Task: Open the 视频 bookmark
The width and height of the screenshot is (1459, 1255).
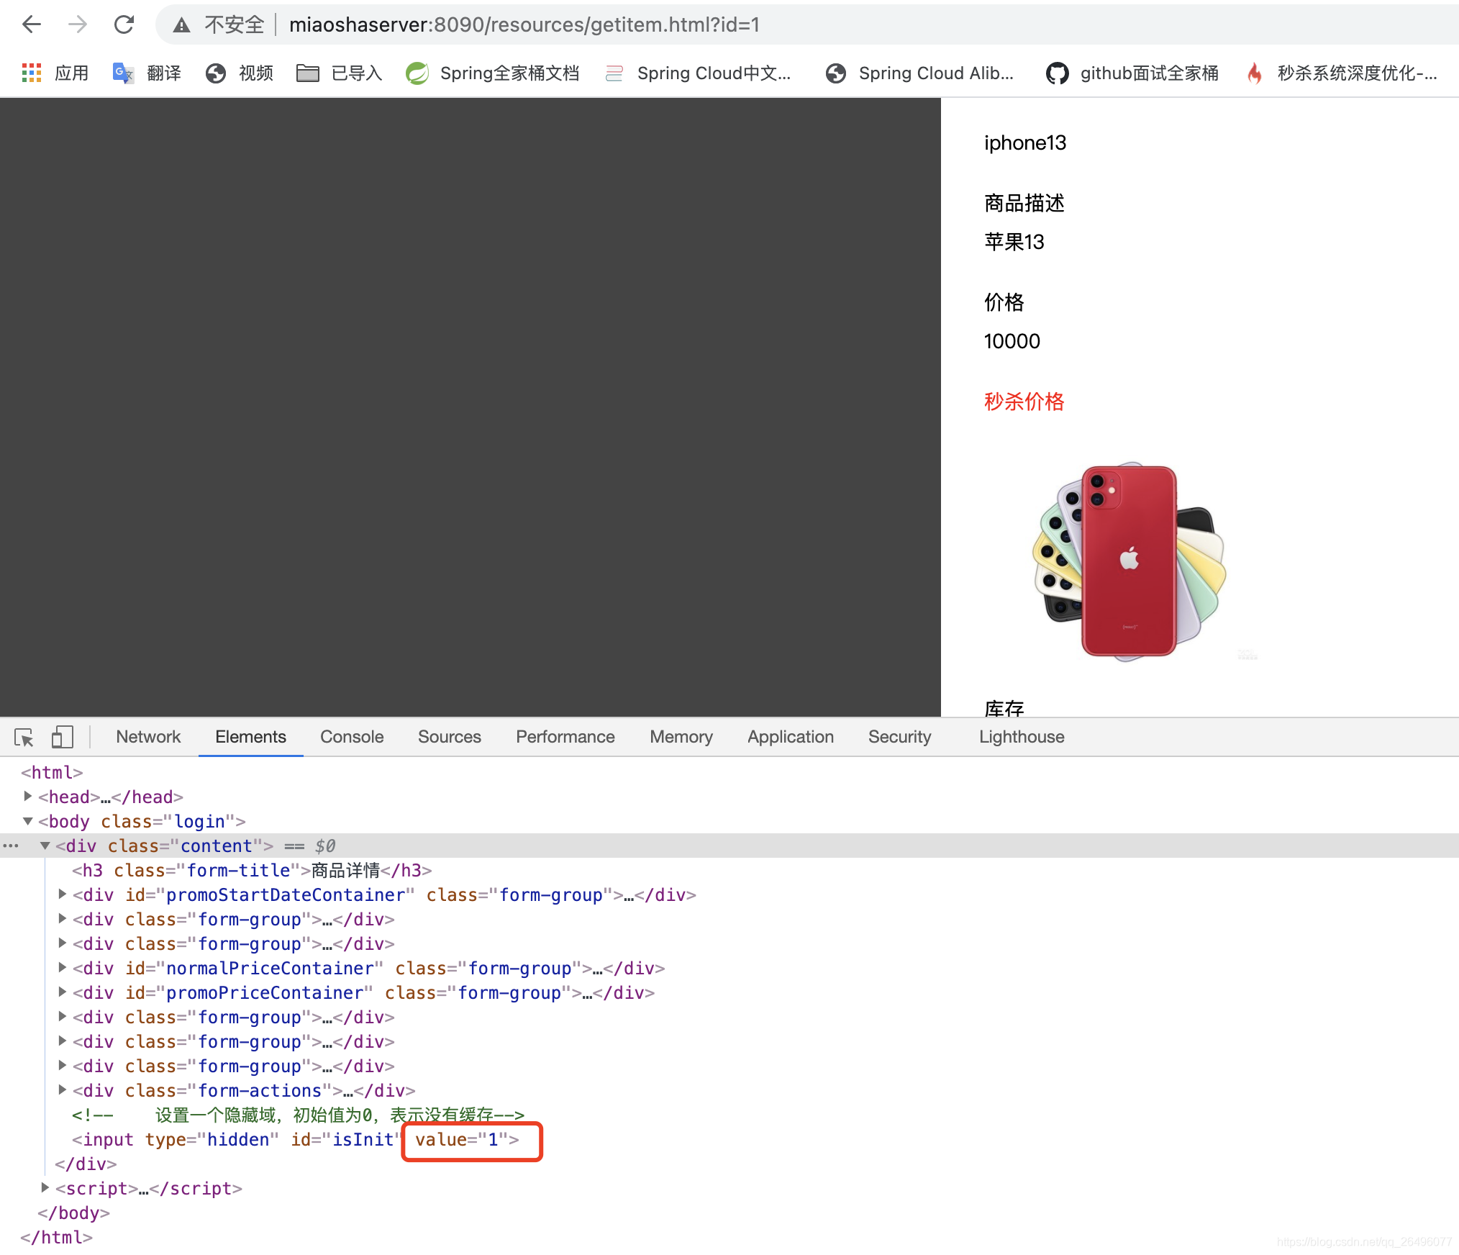Action: pos(239,73)
